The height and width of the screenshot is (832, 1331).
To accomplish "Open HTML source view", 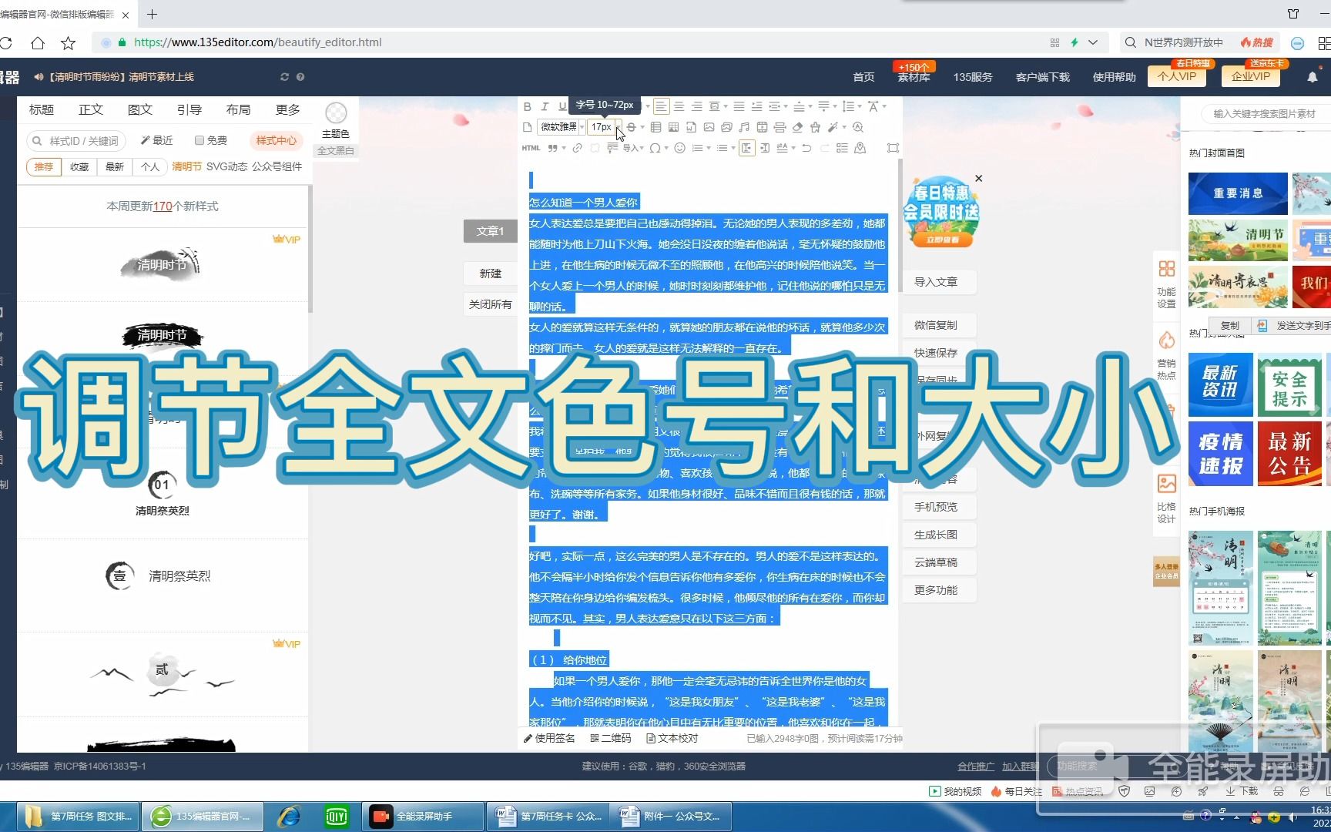I will [x=531, y=148].
